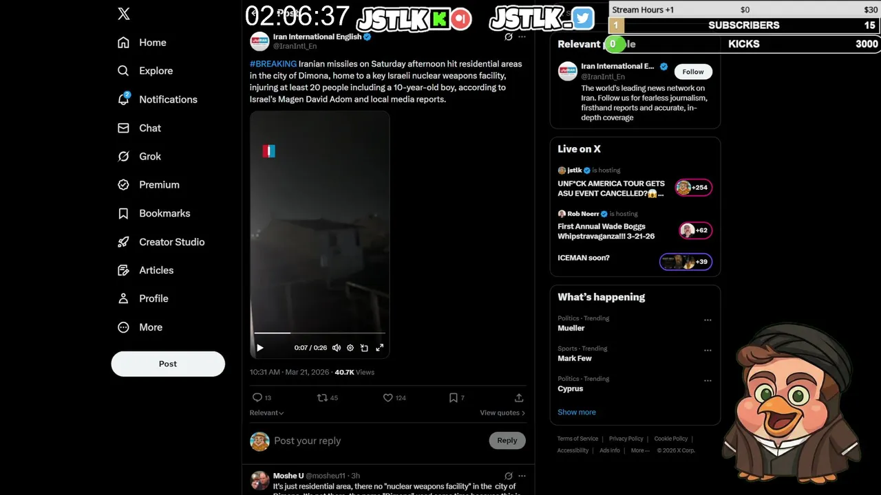Screen dimensions: 881x495
Task: Click the Iran International E... name in Relevant people
Action: point(618,67)
